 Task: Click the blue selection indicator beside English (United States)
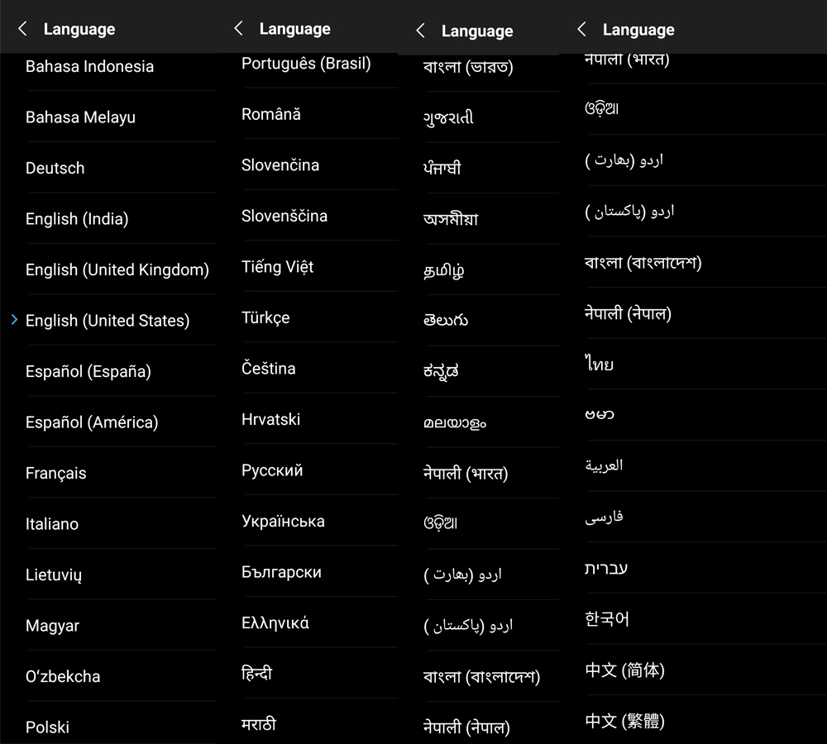13,321
